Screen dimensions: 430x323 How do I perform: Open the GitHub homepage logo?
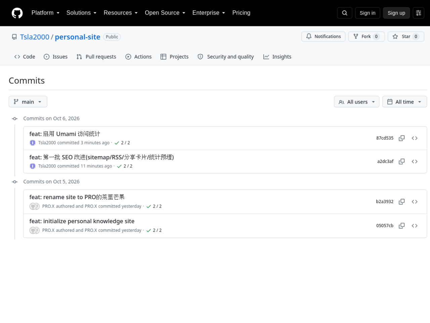coord(17,13)
